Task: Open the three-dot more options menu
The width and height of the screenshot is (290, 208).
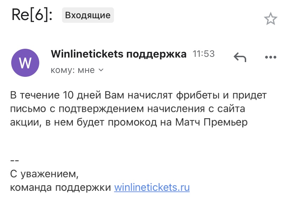Action: (x=271, y=57)
